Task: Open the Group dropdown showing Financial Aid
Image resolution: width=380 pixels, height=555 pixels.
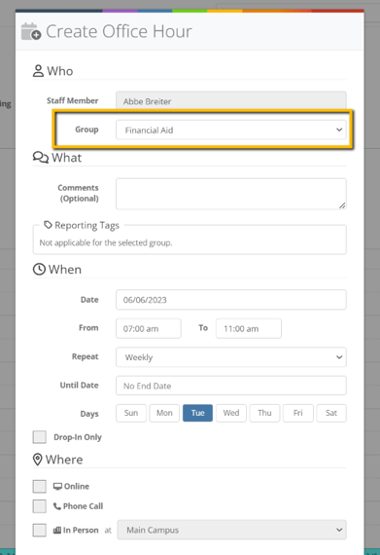Action: coord(231,129)
